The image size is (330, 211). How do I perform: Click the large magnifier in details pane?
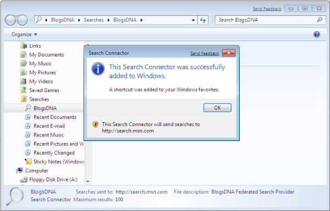coord(14,197)
